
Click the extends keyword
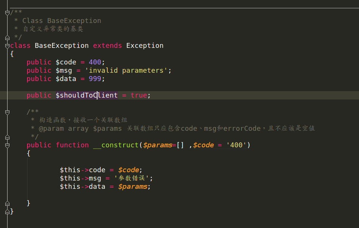[107, 46]
